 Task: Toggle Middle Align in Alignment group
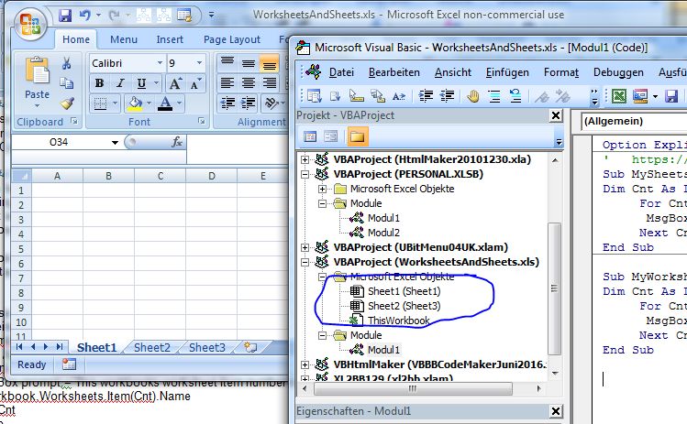click(x=248, y=64)
